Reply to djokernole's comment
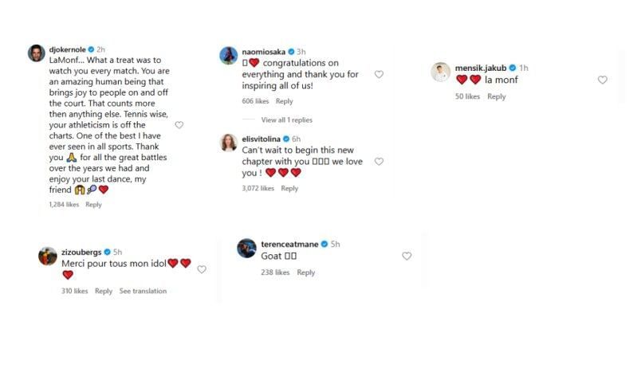Screen dimensions: 641x380 point(93,205)
